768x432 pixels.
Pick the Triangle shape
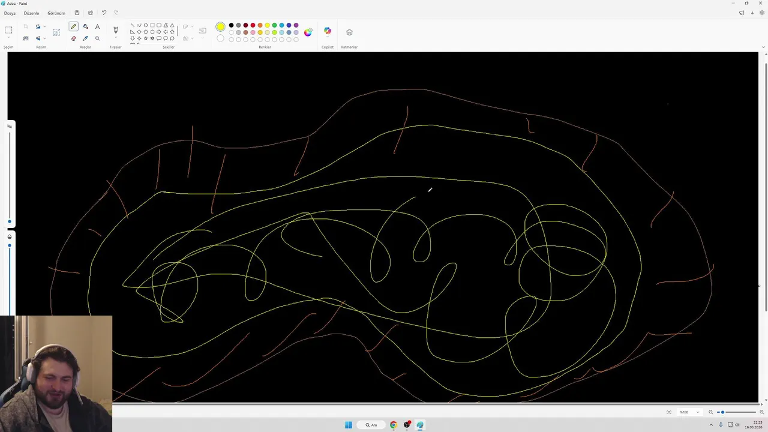coord(172,25)
